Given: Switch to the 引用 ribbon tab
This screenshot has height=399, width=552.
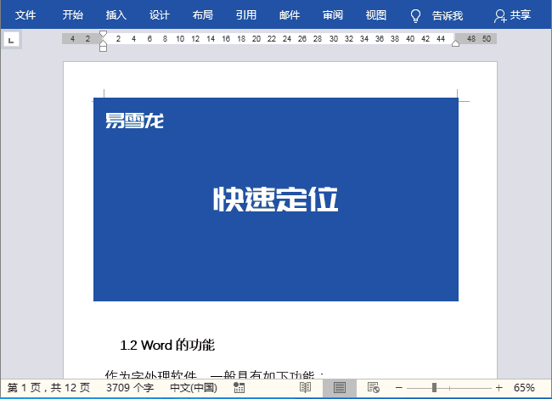Looking at the screenshot, I should pos(246,15).
